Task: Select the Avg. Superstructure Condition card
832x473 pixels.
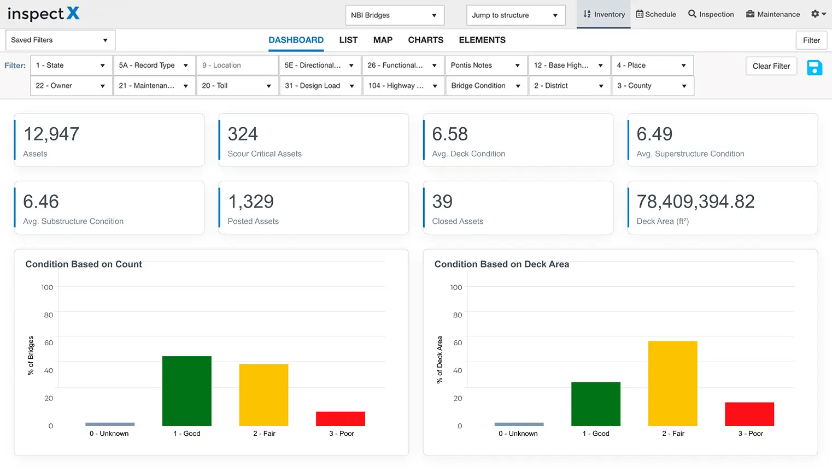Action: (723, 140)
